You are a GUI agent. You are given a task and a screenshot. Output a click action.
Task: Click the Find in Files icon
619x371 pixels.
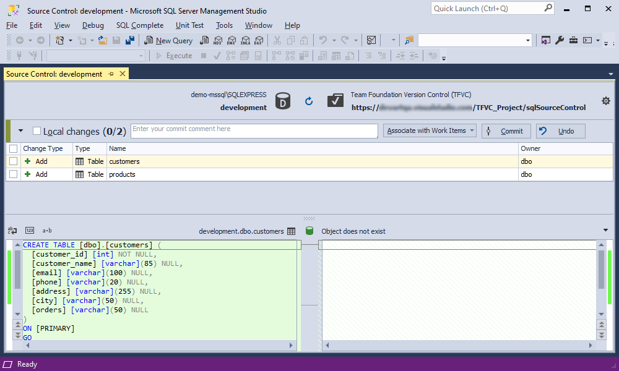[x=409, y=40]
